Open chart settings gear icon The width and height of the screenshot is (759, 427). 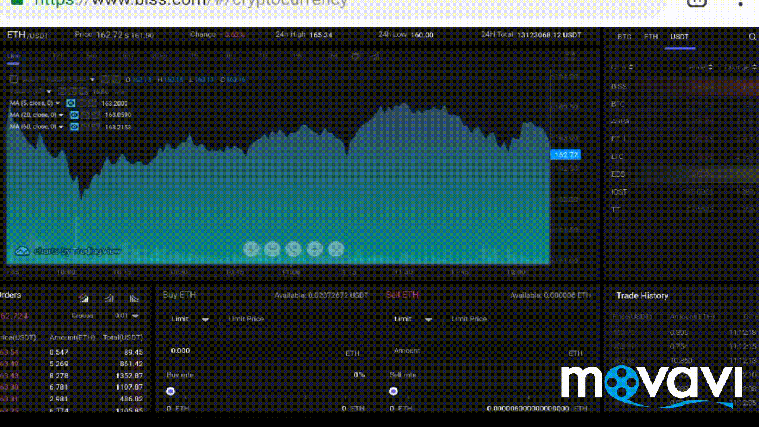pos(355,56)
